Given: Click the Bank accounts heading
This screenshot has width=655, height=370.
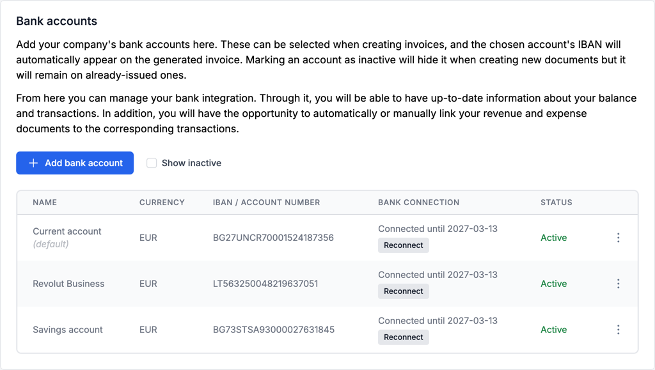Looking at the screenshot, I should point(56,21).
